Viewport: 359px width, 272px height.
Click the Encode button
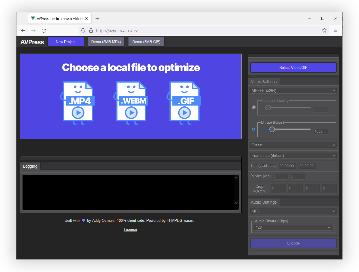tap(293, 243)
